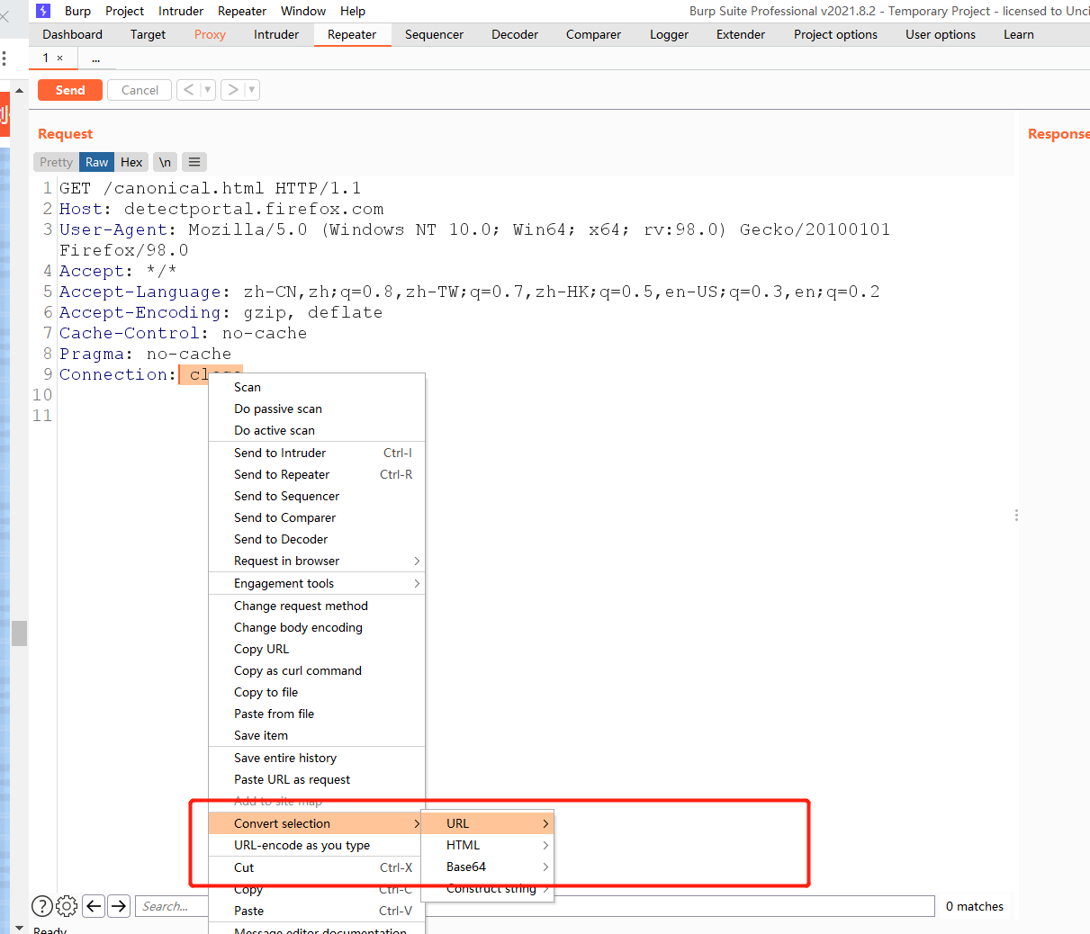
Task: Expand the Construct string submenu
Action: pyautogui.click(x=487, y=888)
